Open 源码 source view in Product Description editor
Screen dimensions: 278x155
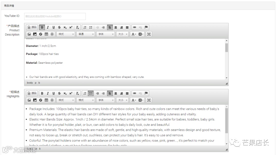point(32,27)
